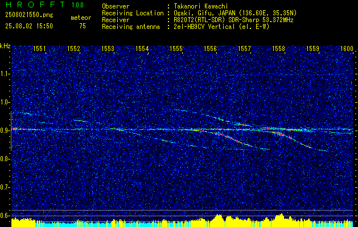Image resolution: width=358 pixels, height=227 pixels.
Task: Click the 1558 time marker
Action: click(278, 48)
